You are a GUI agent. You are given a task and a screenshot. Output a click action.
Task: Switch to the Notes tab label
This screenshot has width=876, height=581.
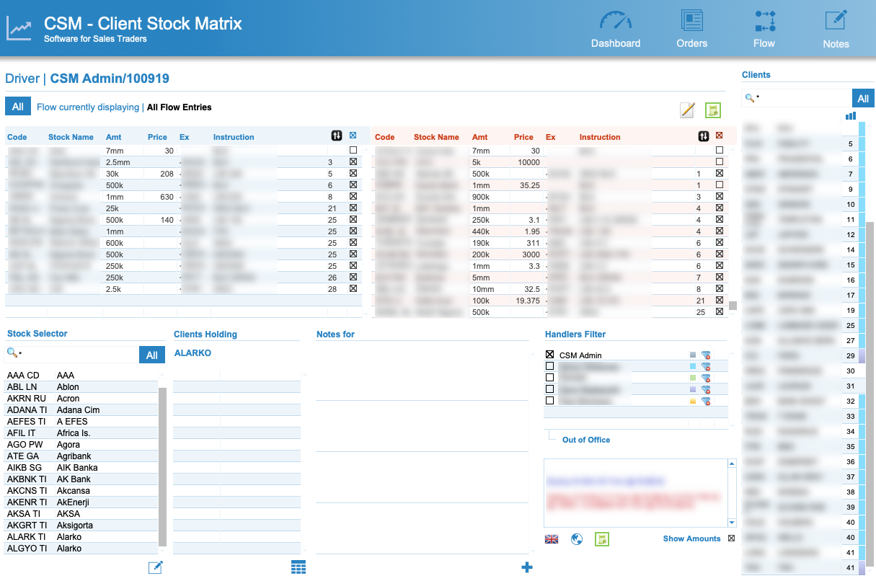pos(836,44)
